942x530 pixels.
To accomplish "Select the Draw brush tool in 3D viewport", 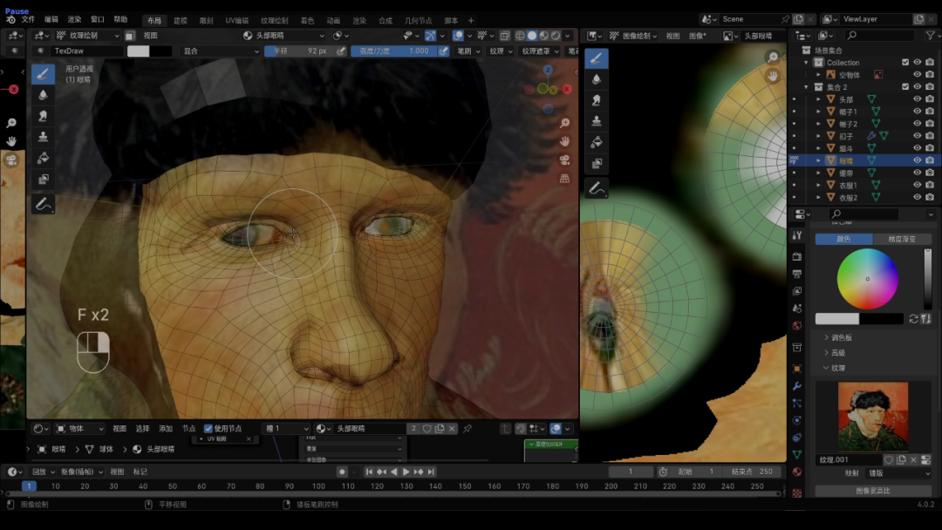I will (43, 74).
